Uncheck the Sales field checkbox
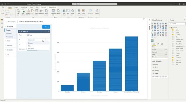The width and height of the screenshot is (186, 104). [x=173, y=30]
